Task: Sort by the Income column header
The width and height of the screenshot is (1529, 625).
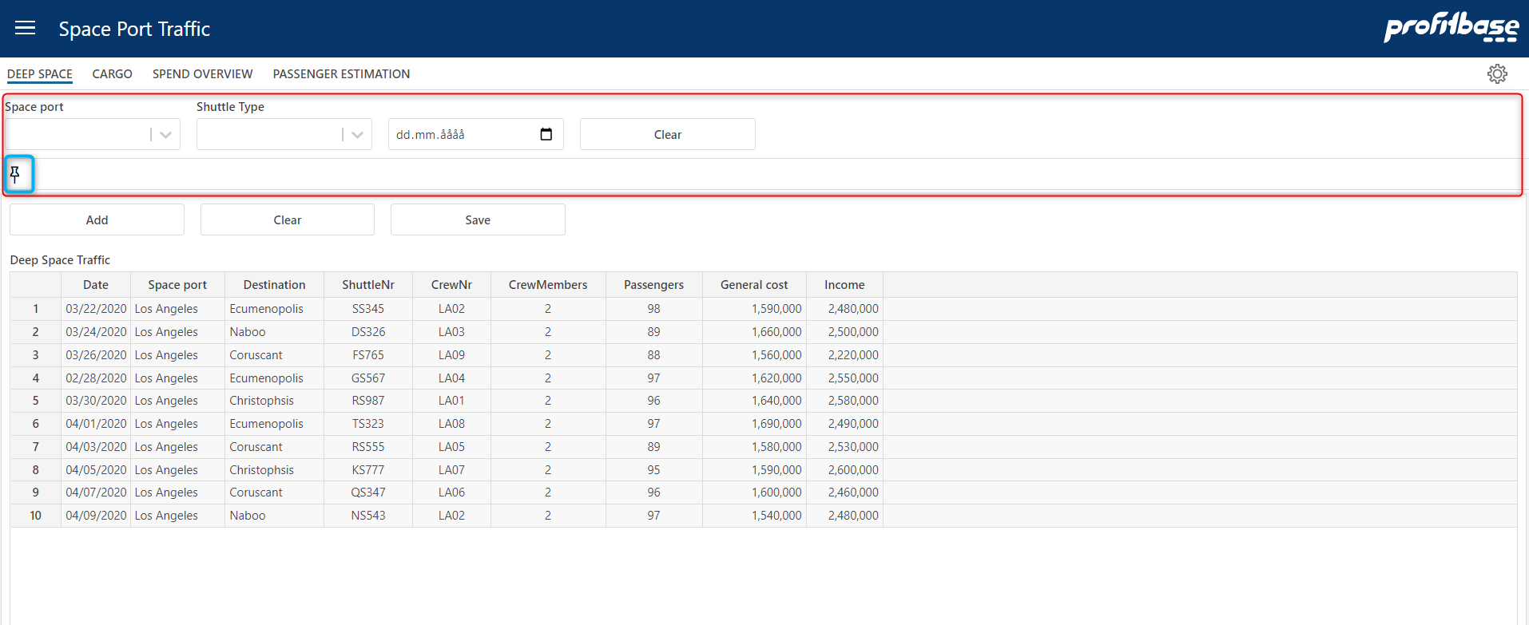Action: (x=844, y=285)
